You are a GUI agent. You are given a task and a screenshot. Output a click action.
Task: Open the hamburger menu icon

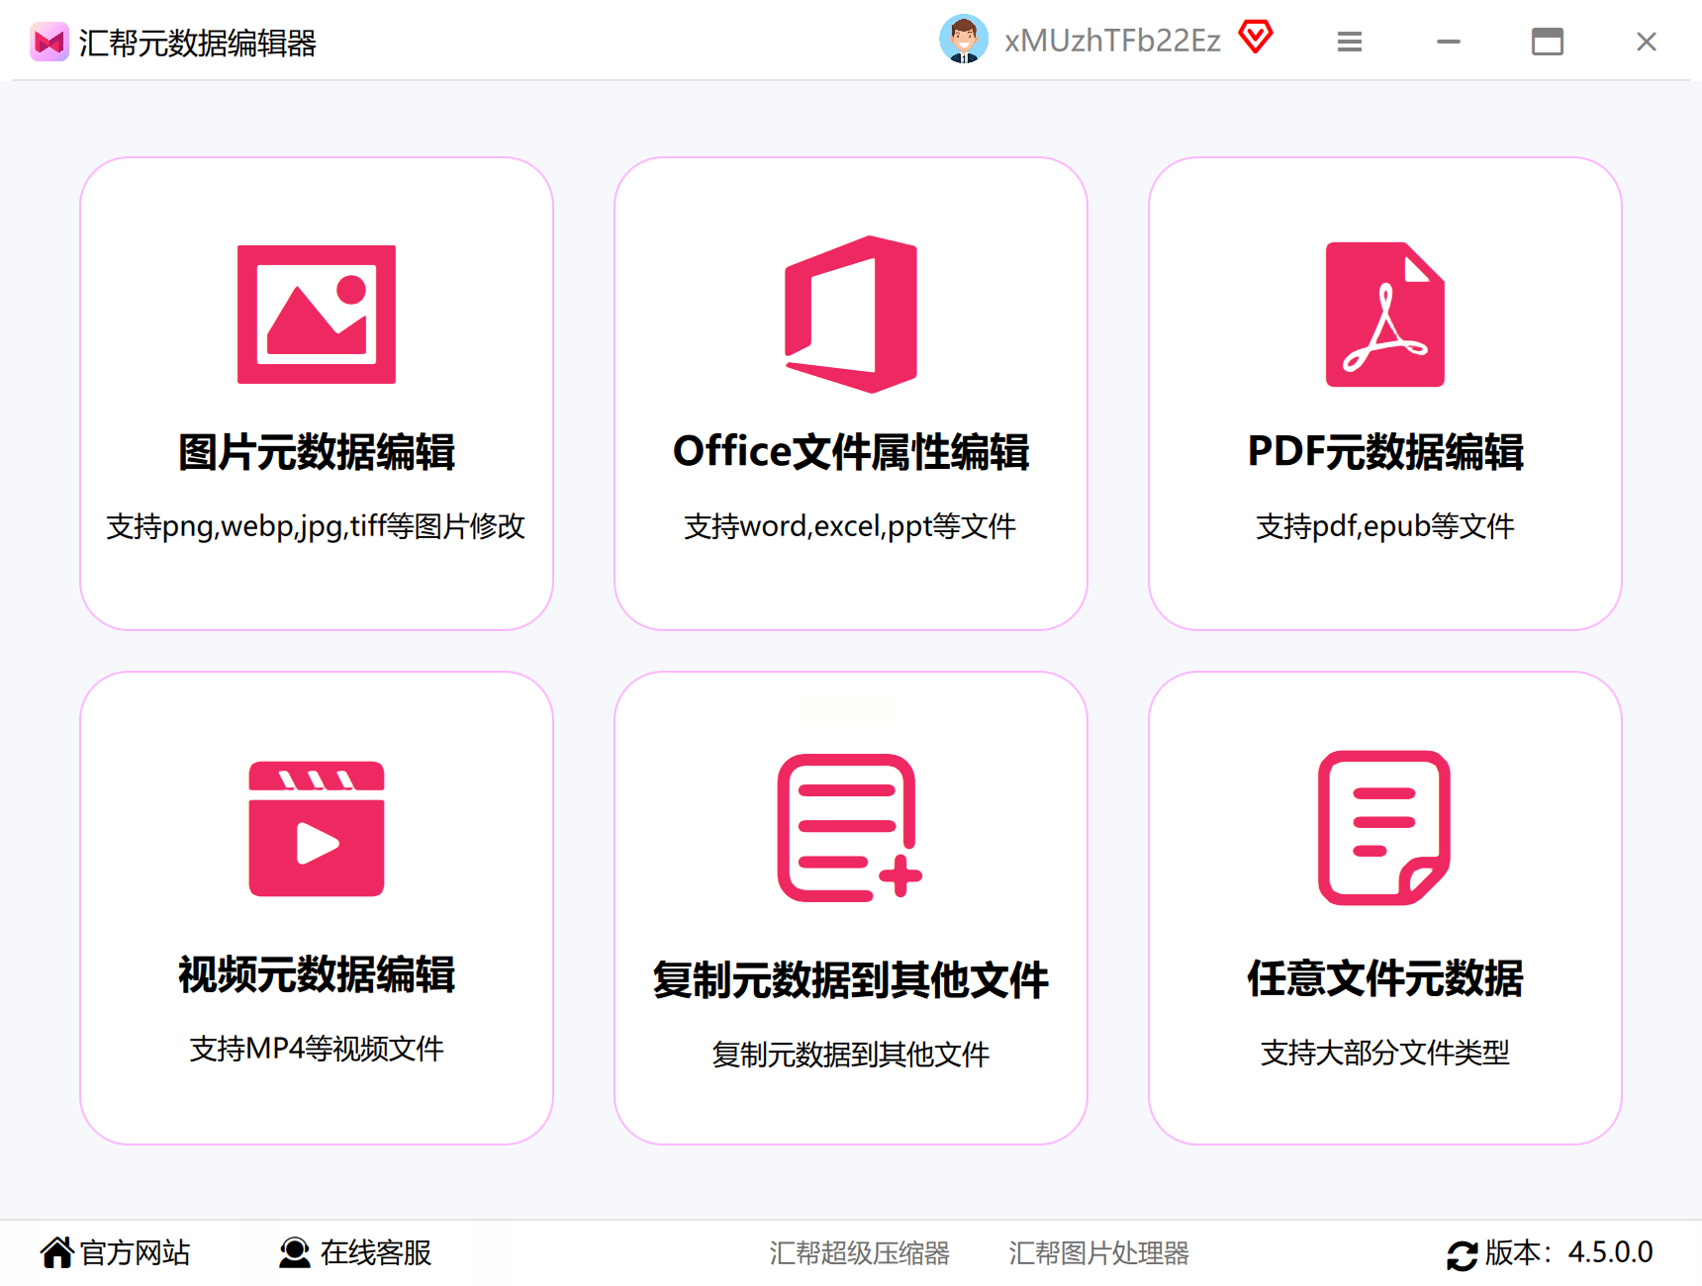pos(1350,42)
